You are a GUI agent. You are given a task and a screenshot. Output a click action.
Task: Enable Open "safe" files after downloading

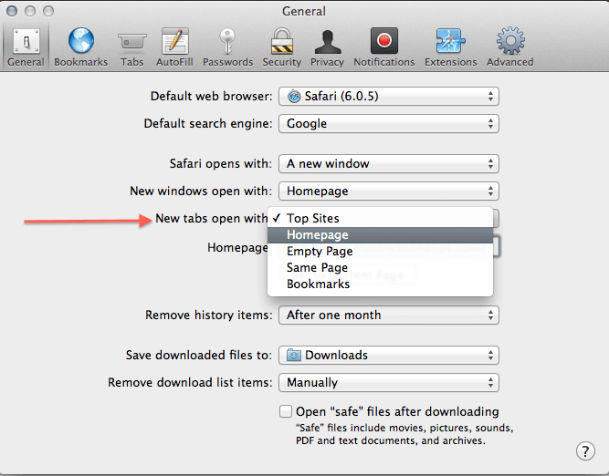point(286,411)
